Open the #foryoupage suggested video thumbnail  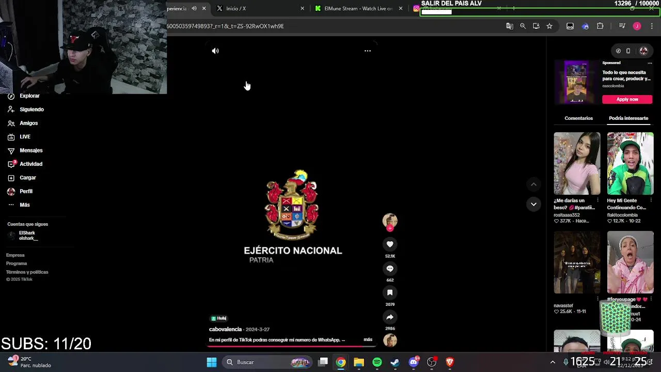click(x=630, y=262)
